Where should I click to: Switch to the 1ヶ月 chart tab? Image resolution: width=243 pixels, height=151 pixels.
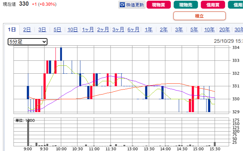point(88,29)
